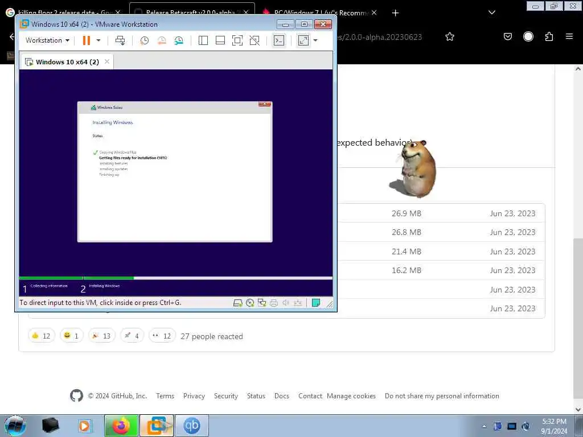Viewport: 583px width, 437px height.
Task: Click the USB controller status icon
Action: (x=297, y=303)
